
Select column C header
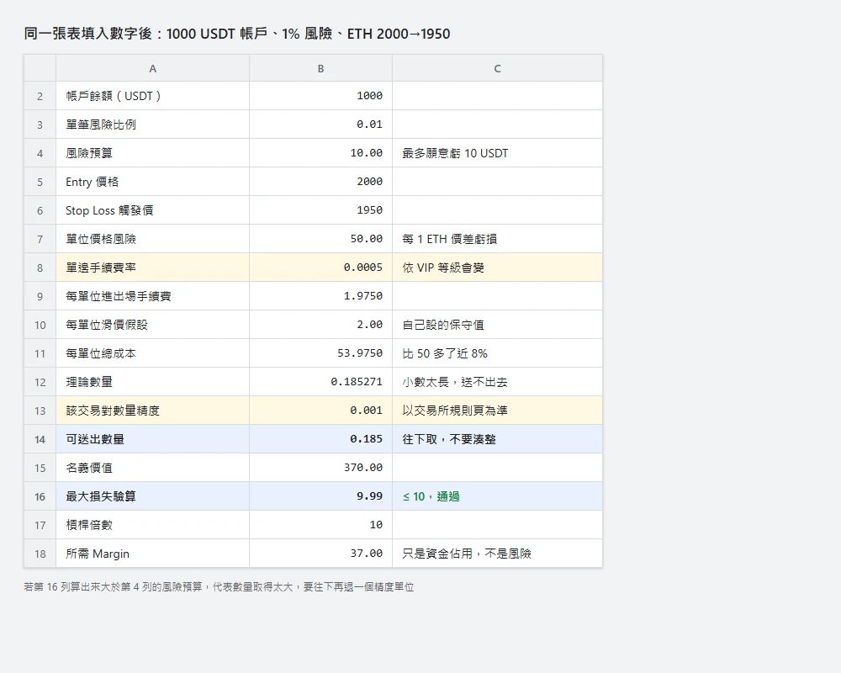pos(497,68)
